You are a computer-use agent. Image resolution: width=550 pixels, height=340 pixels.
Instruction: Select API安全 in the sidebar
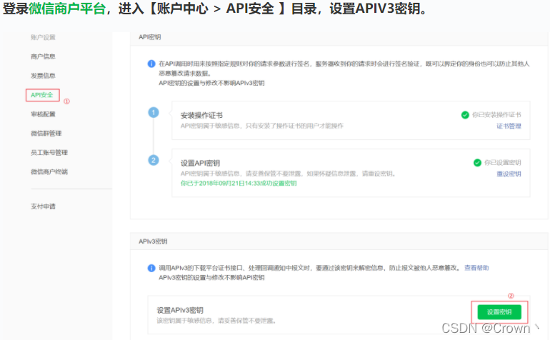42,95
